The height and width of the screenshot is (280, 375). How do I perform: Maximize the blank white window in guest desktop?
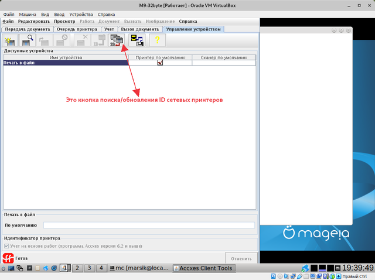point(341,30)
